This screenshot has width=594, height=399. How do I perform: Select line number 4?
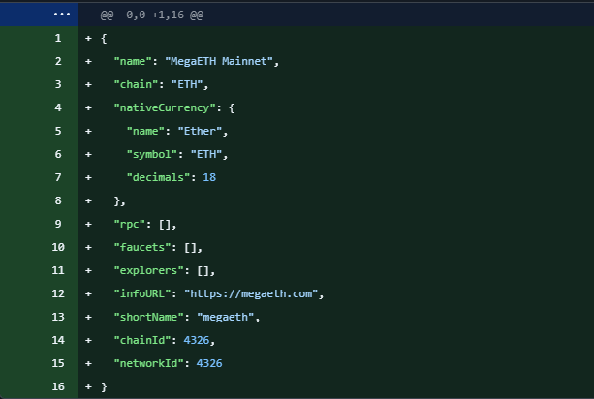pyautogui.click(x=58, y=107)
